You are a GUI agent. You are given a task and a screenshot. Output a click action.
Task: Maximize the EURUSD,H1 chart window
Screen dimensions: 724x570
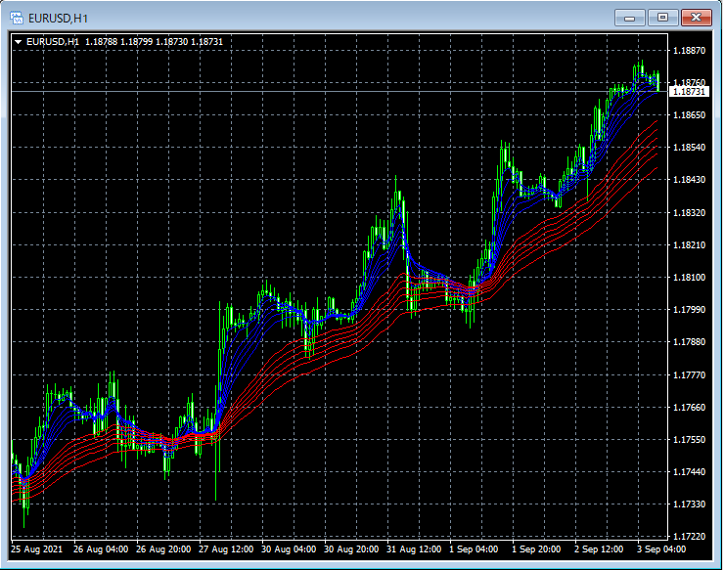tap(662, 18)
